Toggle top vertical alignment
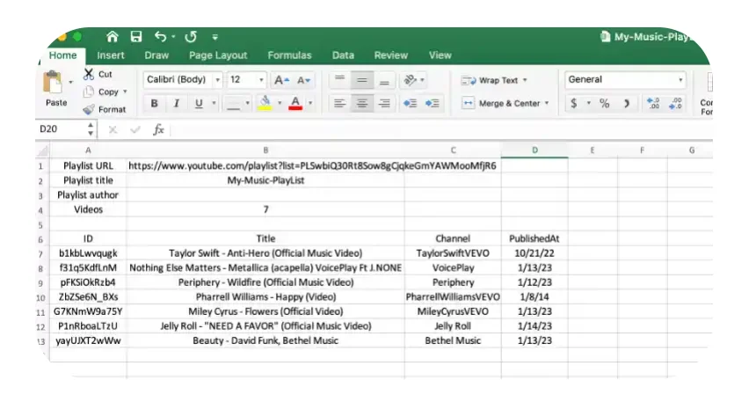This screenshot has width=756, height=395. click(x=340, y=80)
